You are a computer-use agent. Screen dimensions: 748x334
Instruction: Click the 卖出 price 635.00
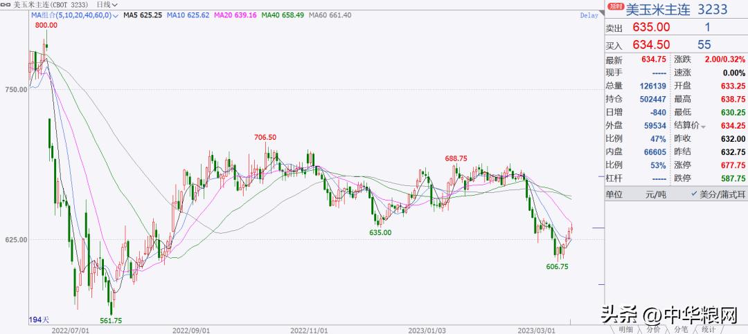coord(651,27)
